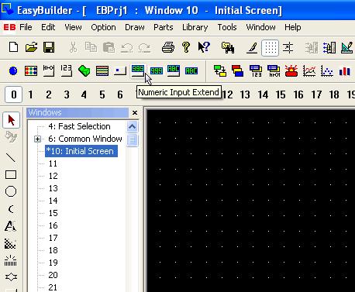355x292 pixels.
Task: Select state 16 in state bar
Action: click(x=298, y=94)
